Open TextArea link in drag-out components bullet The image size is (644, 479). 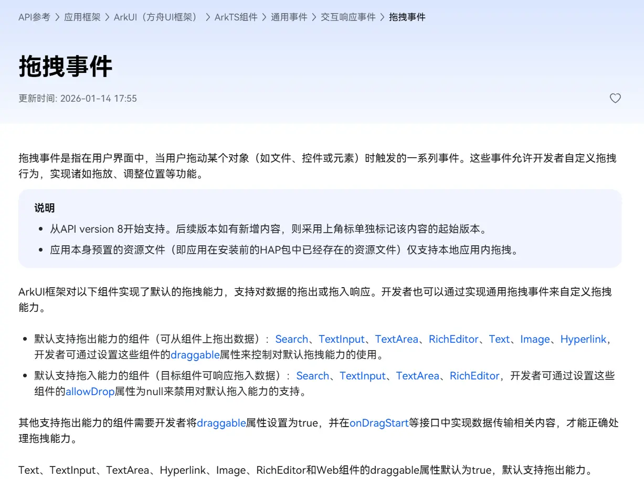click(396, 339)
